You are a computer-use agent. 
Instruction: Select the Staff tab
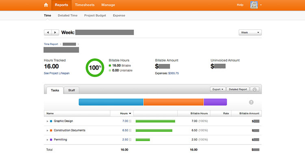coord(72,90)
